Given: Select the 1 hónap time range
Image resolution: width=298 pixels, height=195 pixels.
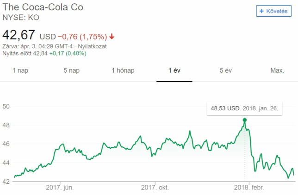Looking at the screenshot, I should (x=123, y=70).
